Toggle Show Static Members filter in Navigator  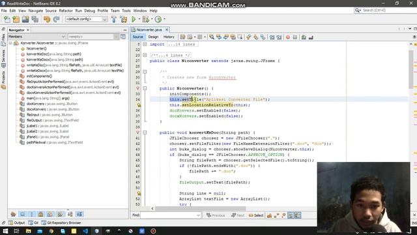(32, 214)
